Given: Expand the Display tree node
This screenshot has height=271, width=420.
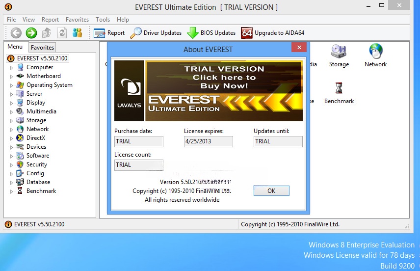Looking at the screenshot, I should pyautogui.click(x=11, y=103).
